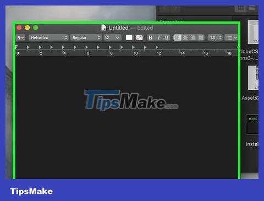
Task: Click the Install label in Finder window
Action: [x=252, y=144]
